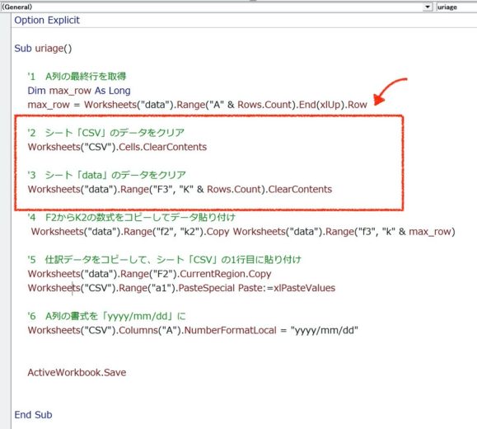
Task: Click comment '4 about copying F2 to K2
Action: [132, 217]
